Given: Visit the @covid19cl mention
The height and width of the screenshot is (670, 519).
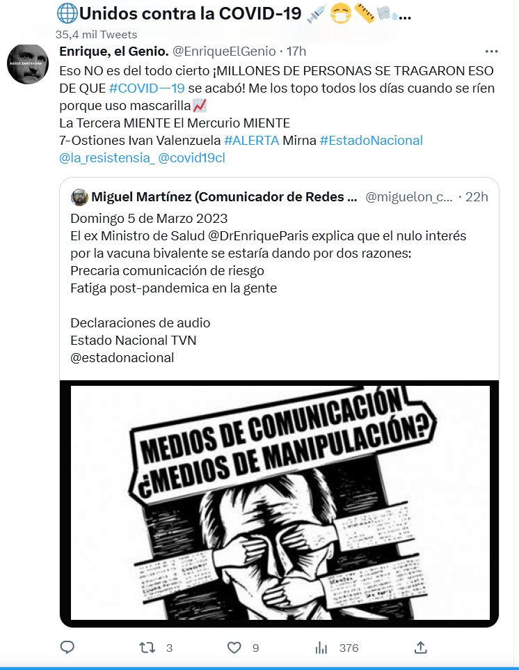Looking at the screenshot, I should click(191, 157).
